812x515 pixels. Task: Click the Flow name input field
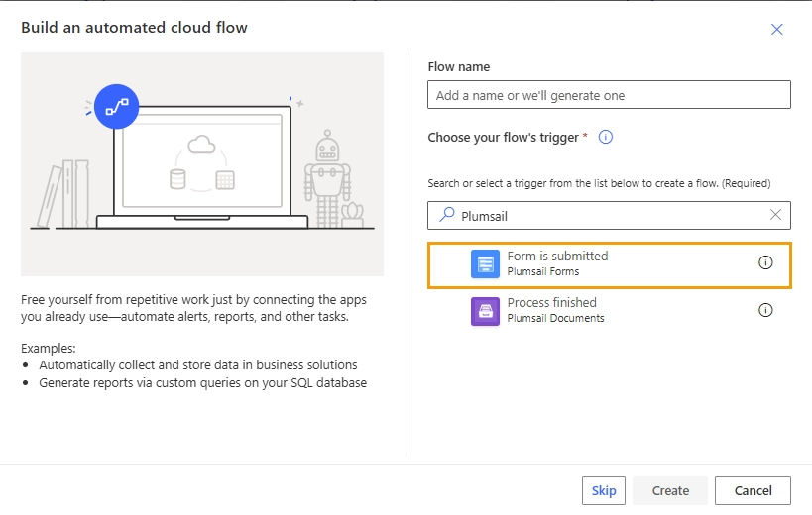point(609,95)
